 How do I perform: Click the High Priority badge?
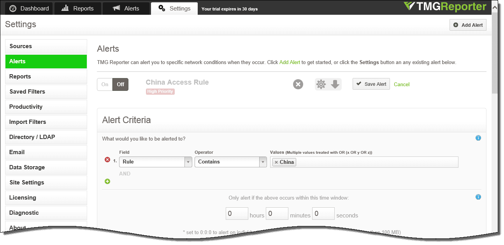tap(160, 92)
